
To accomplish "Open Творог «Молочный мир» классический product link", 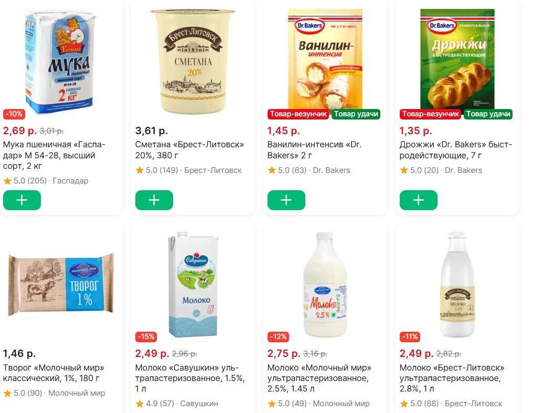I will (53, 373).
